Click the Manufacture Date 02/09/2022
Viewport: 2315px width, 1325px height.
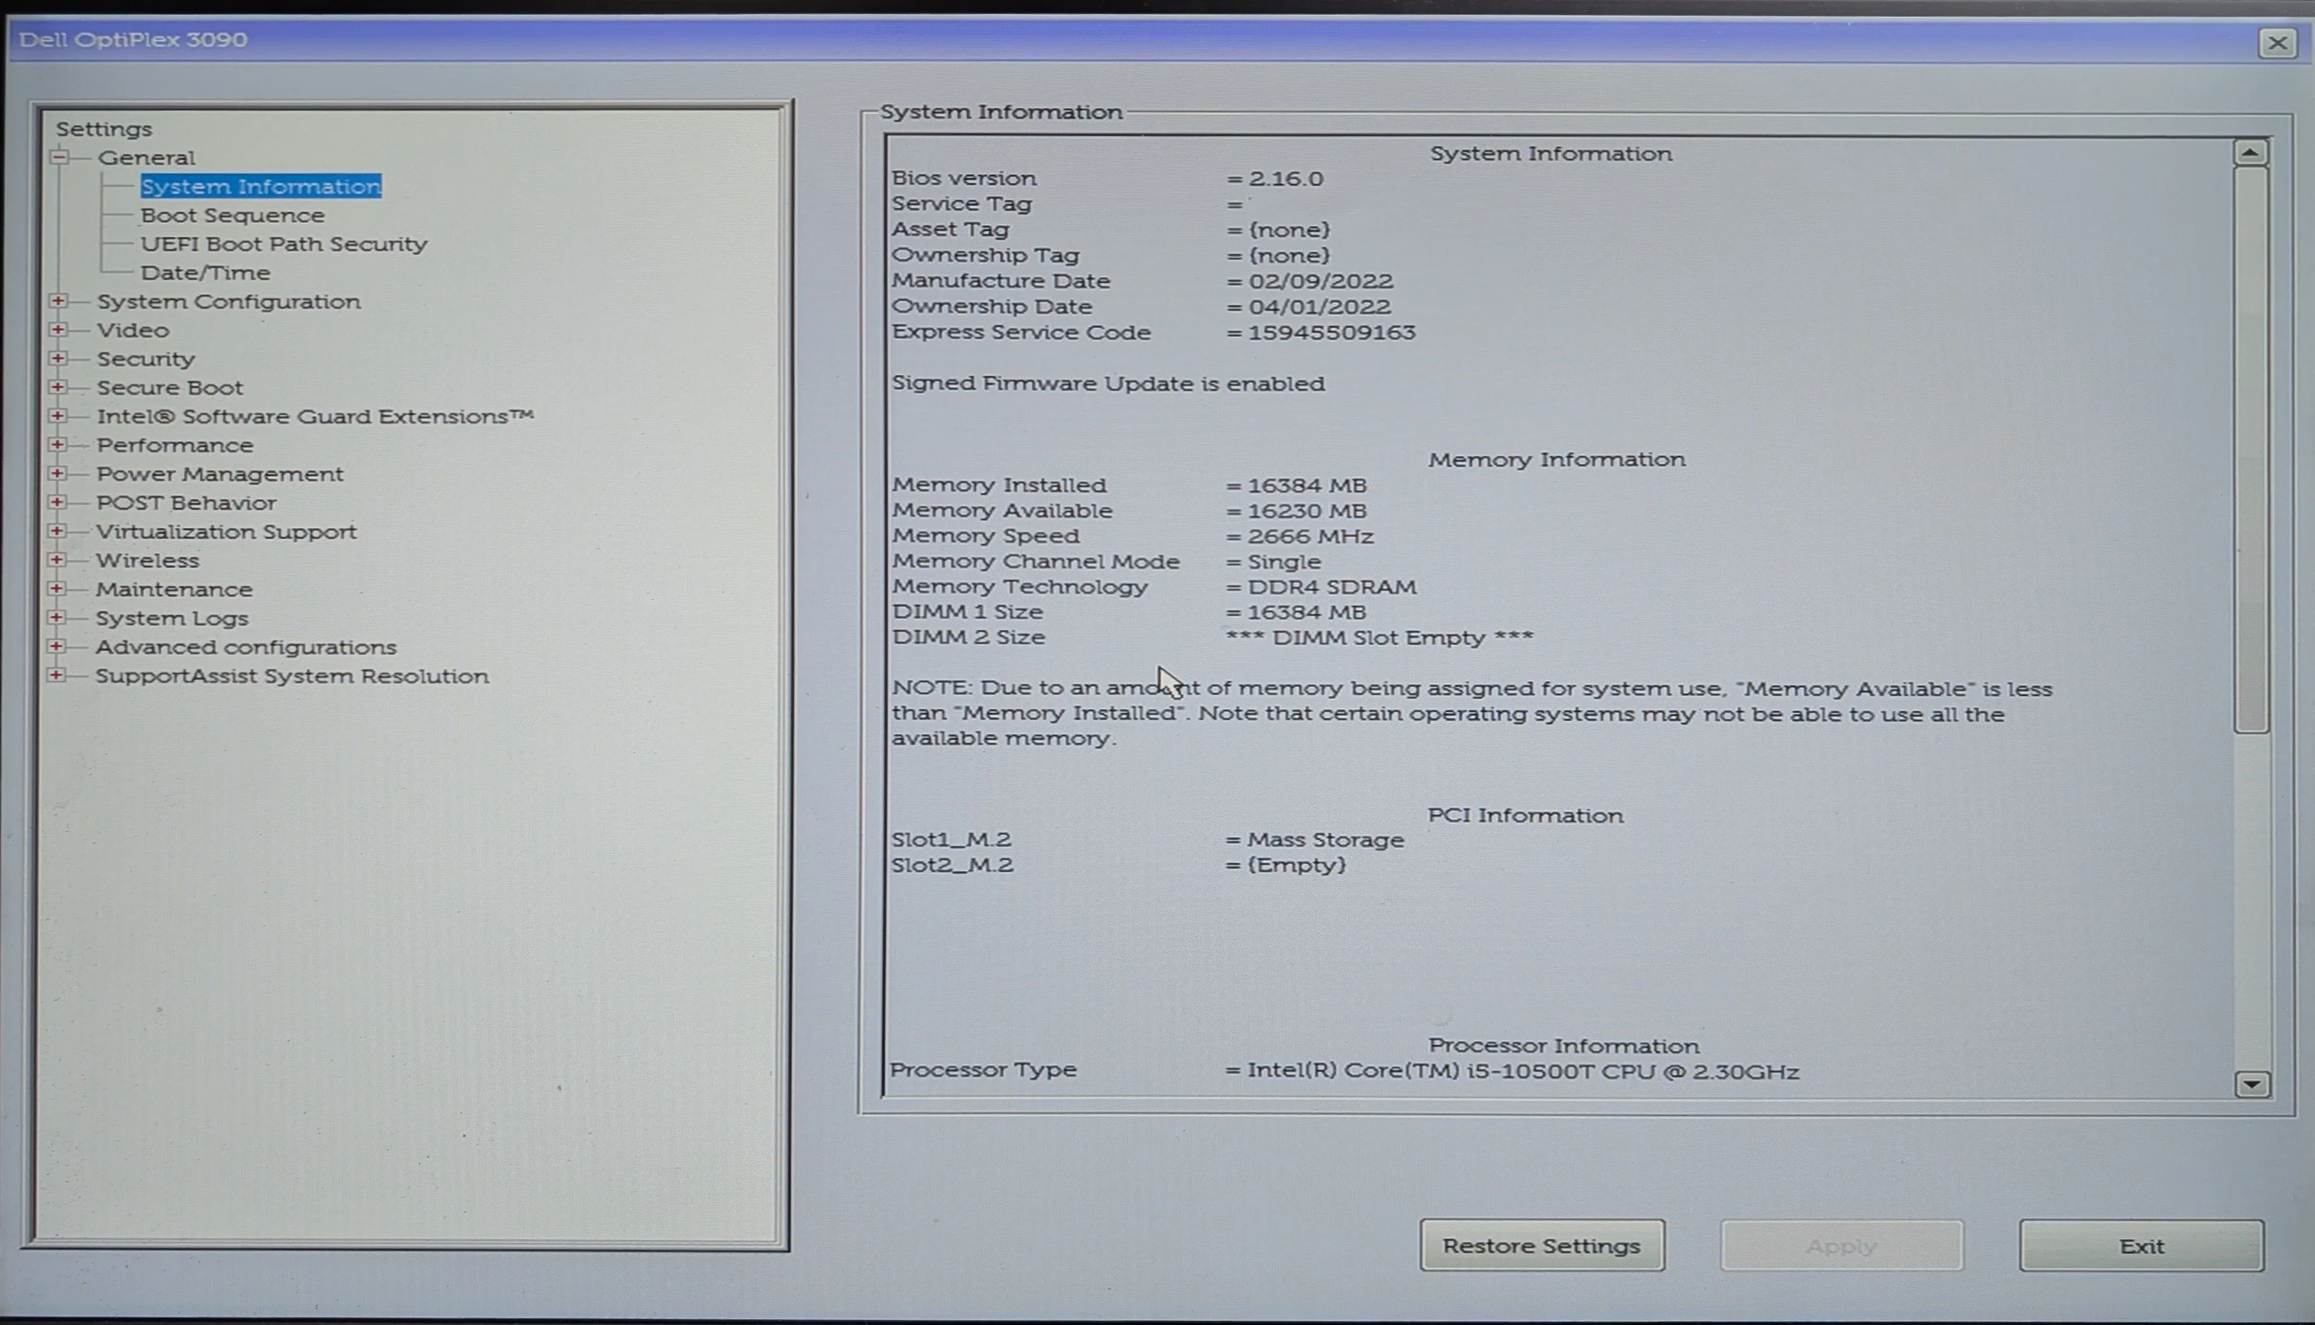click(x=1321, y=281)
